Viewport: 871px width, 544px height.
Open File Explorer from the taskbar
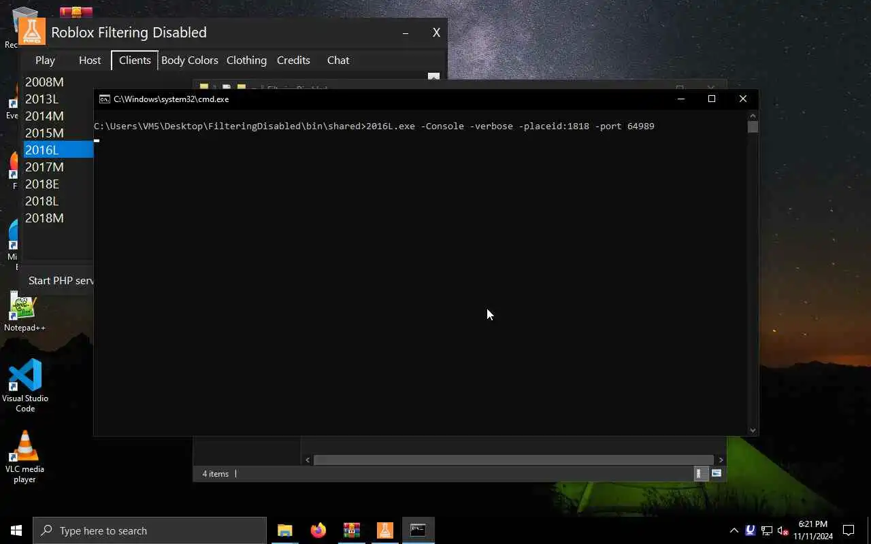point(285,530)
